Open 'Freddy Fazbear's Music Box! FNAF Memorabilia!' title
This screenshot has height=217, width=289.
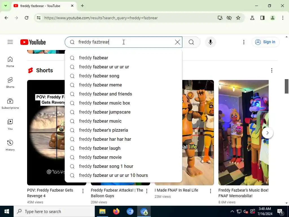pyautogui.click(x=243, y=193)
